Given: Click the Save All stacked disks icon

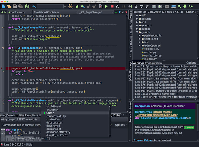Looking at the screenshot, I should 20,6.
